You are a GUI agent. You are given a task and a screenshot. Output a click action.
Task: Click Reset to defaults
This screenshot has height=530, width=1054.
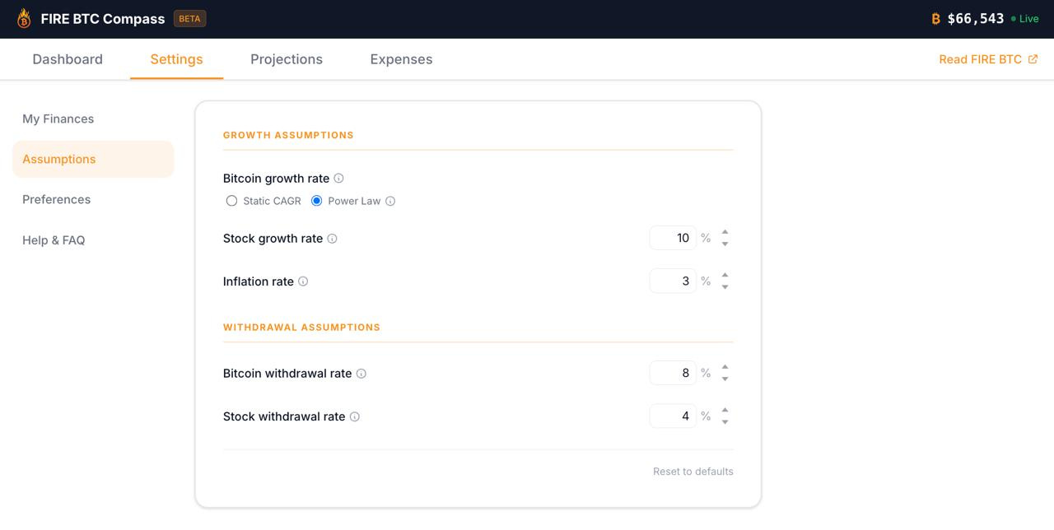(693, 472)
